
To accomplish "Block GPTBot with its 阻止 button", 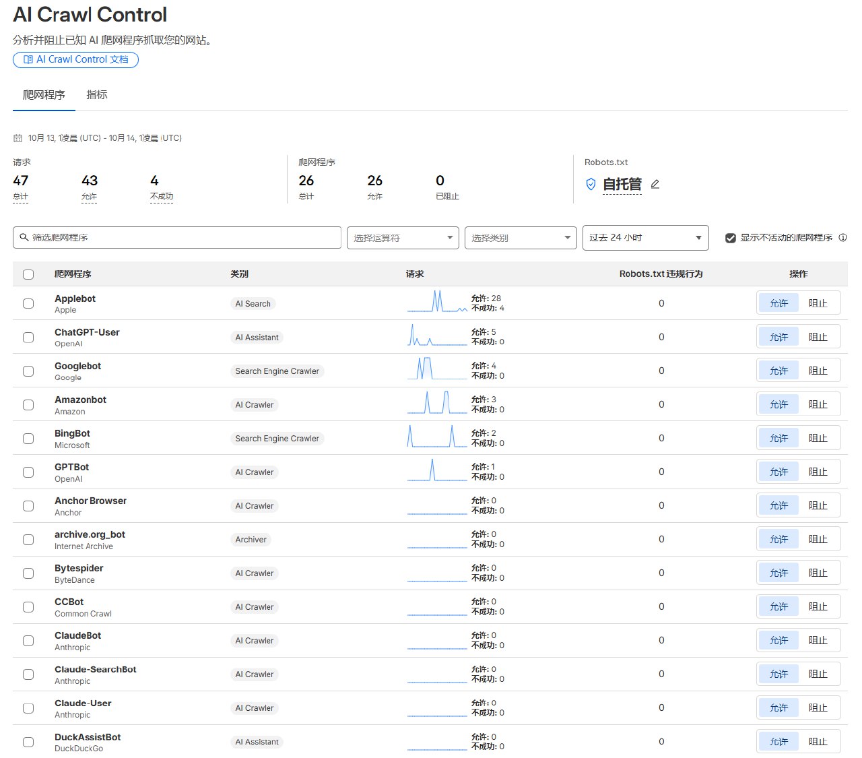I will pos(818,472).
